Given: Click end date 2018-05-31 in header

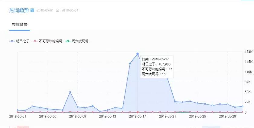Looking at the screenshot, I should [70, 10].
